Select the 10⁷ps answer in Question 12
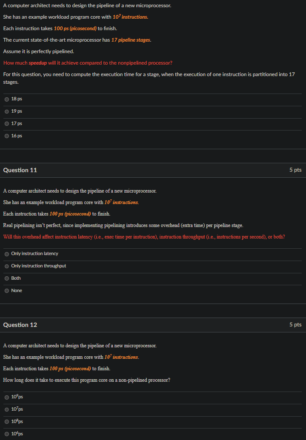The width and height of the screenshot is (306, 440). [7, 409]
